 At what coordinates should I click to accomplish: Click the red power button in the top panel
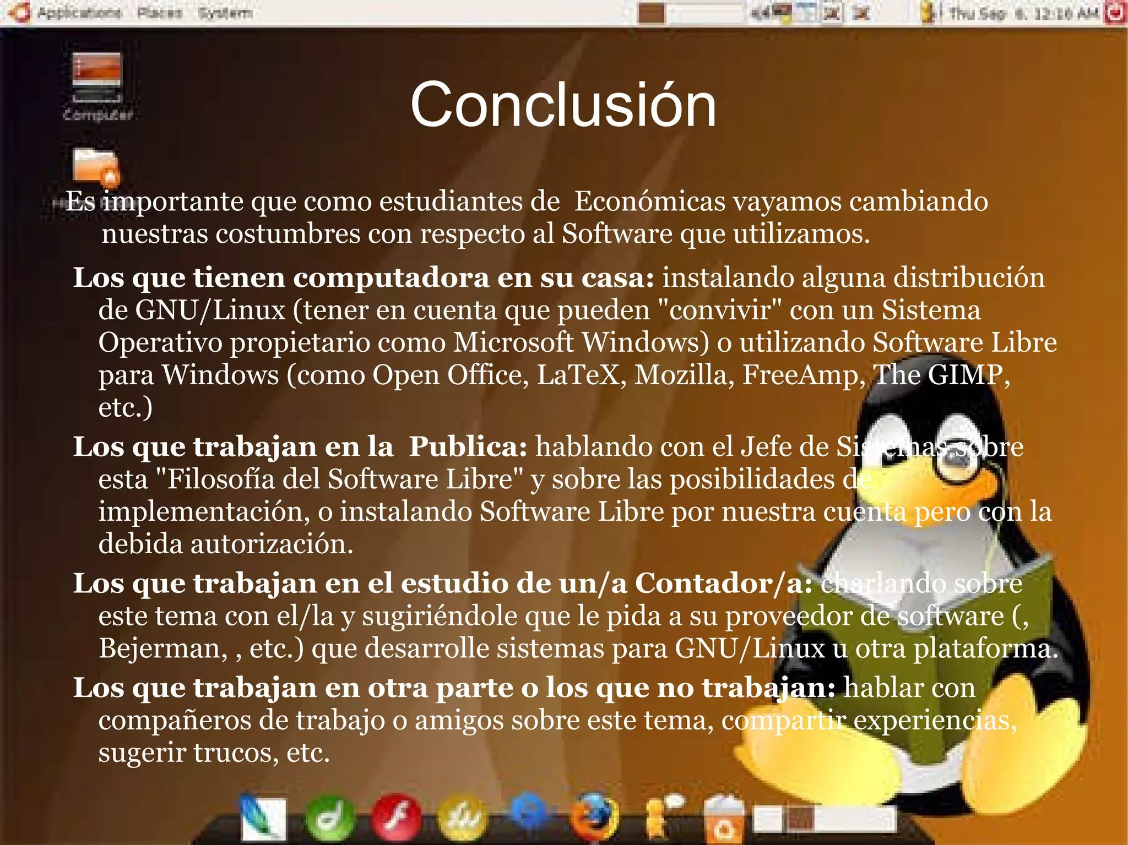click(x=1116, y=12)
